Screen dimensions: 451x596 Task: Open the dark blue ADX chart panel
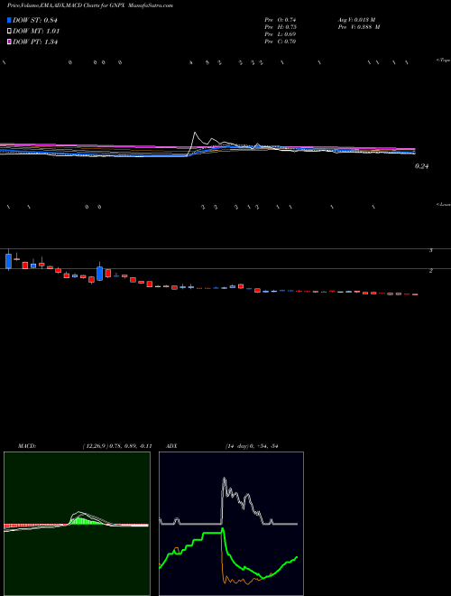(231, 524)
